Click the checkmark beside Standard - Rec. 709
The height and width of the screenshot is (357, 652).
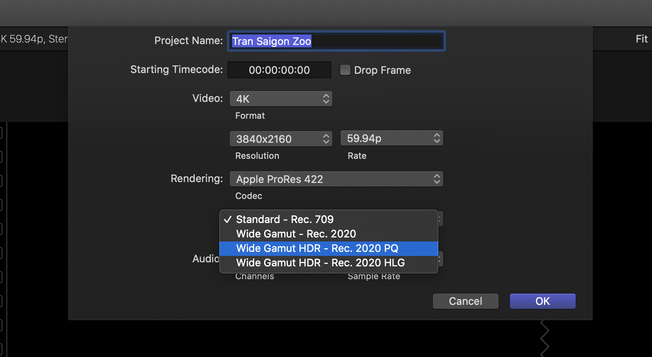tap(228, 219)
